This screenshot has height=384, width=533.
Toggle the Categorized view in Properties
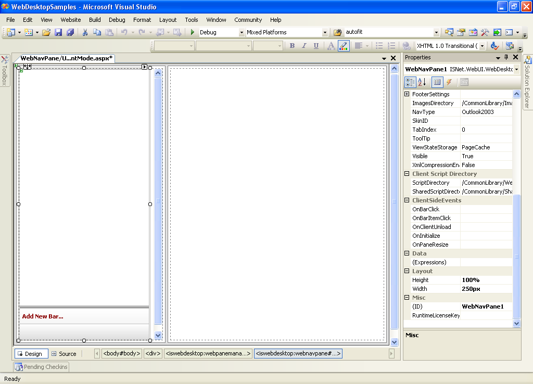tap(410, 82)
